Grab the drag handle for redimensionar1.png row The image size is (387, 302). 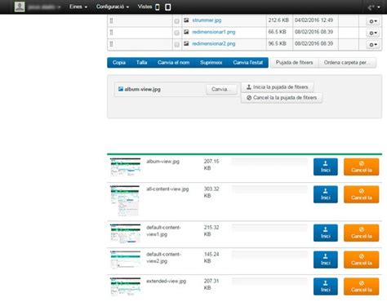pyautogui.click(x=111, y=32)
